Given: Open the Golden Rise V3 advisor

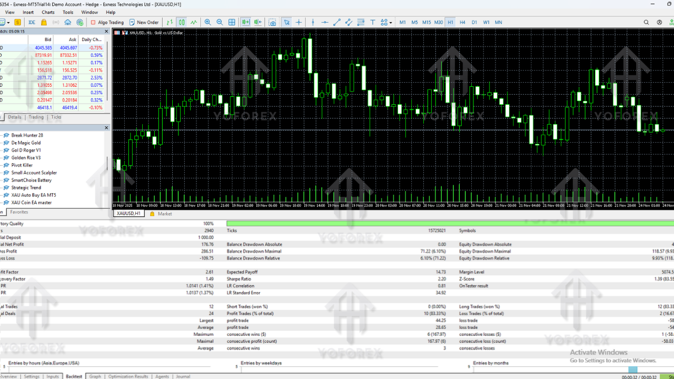Looking at the screenshot, I should [26, 158].
